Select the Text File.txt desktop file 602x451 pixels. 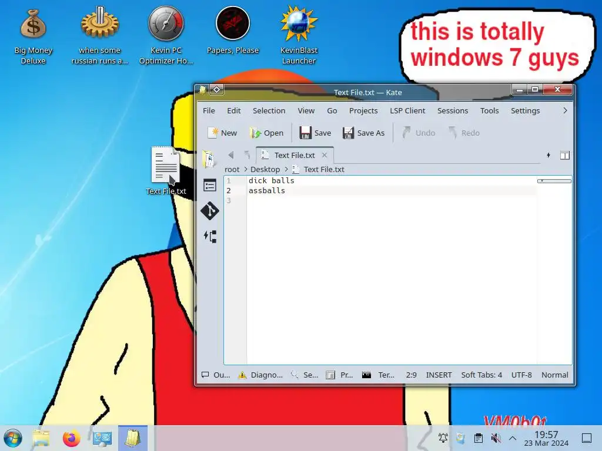(166, 171)
